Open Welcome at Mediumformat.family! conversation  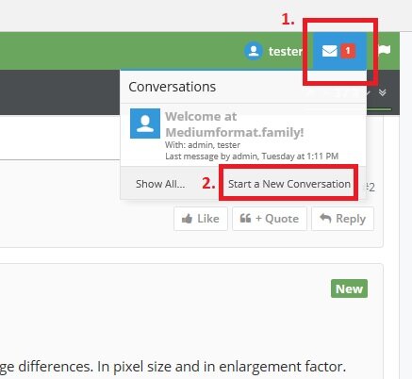coord(235,124)
